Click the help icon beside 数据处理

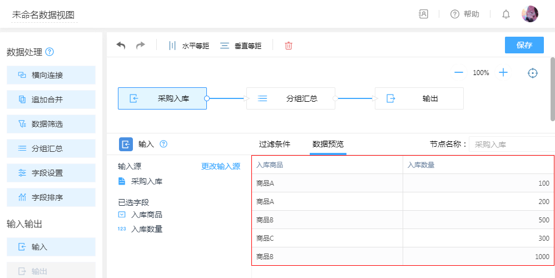pyautogui.click(x=49, y=52)
